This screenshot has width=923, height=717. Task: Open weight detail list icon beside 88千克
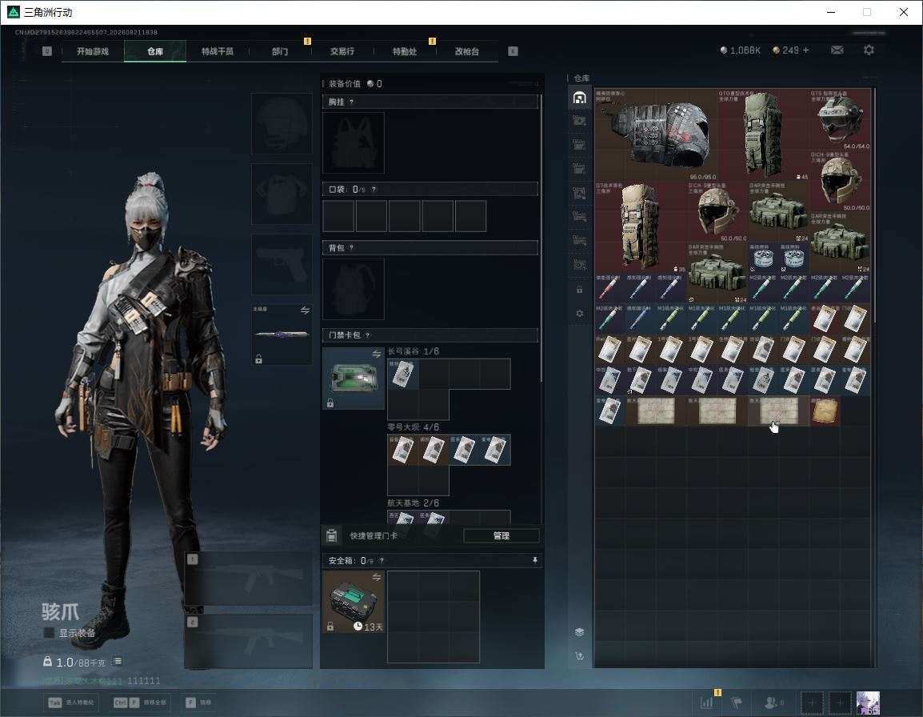click(x=117, y=661)
